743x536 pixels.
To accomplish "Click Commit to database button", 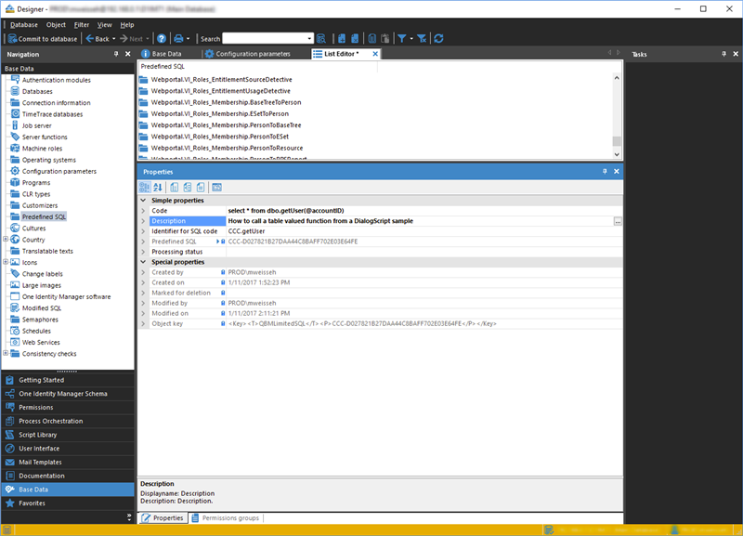I will pyautogui.click(x=42, y=39).
